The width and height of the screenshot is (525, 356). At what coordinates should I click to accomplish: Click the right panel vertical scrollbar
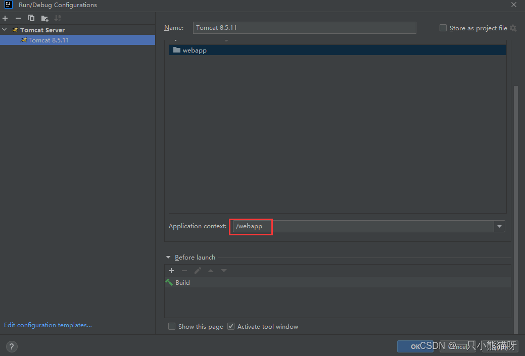[515, 209]
